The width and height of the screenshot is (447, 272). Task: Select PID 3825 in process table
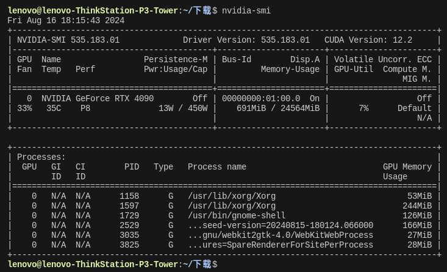tap(129, 245)
